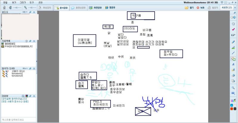This screenshot has width=238, height=123.
Task: Toggle the speaker mute icon
Action: point(10,8)
